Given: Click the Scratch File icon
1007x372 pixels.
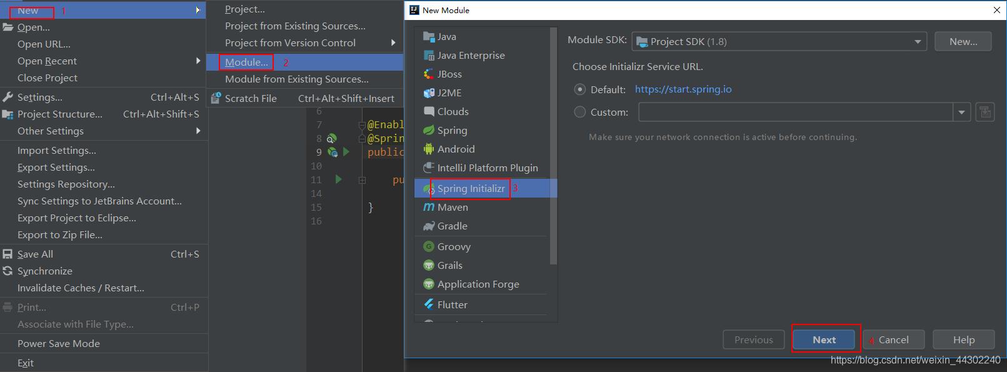Looking at the screenshot, I should [x=216, y=98].
